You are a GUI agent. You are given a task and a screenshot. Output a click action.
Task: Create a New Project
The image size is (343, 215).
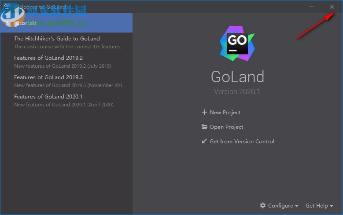tap(221, 112)
